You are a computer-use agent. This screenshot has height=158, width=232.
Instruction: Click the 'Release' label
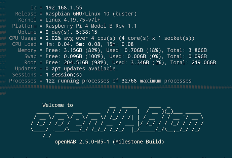26,14
